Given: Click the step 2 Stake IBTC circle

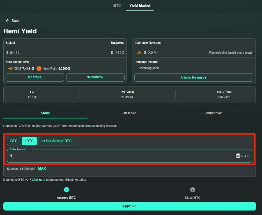Looking at the screenshot, I should pos(192,190).
